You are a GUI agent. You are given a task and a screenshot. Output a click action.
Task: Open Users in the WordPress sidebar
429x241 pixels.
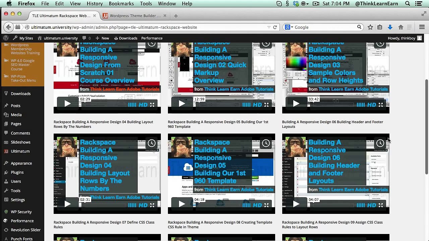coord(16,181)
